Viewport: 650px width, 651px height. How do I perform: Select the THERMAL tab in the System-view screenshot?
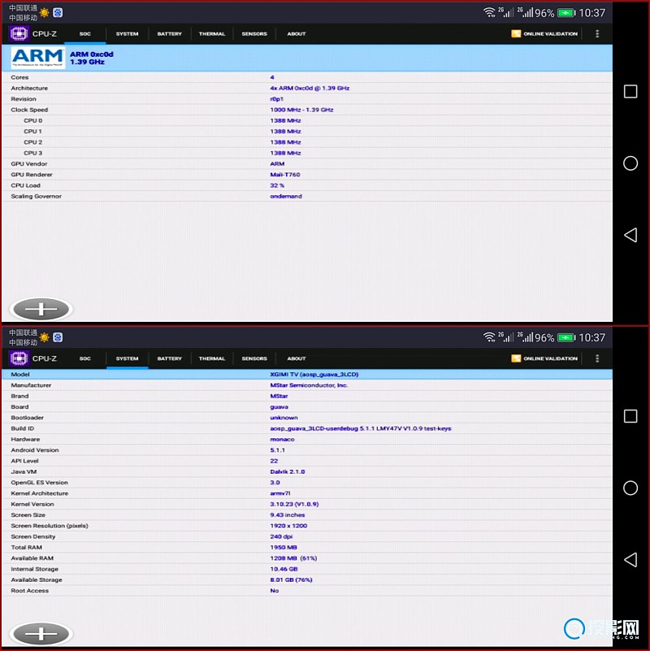212,358
